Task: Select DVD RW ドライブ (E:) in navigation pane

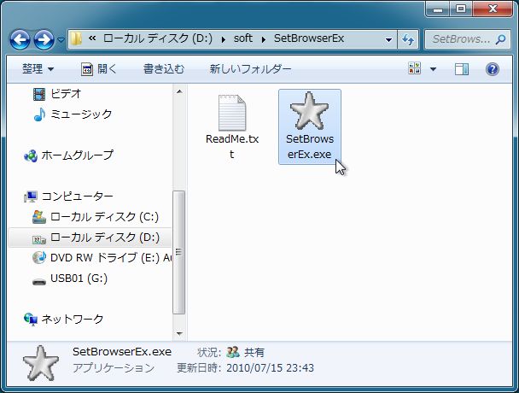Action: pos(111,258)
